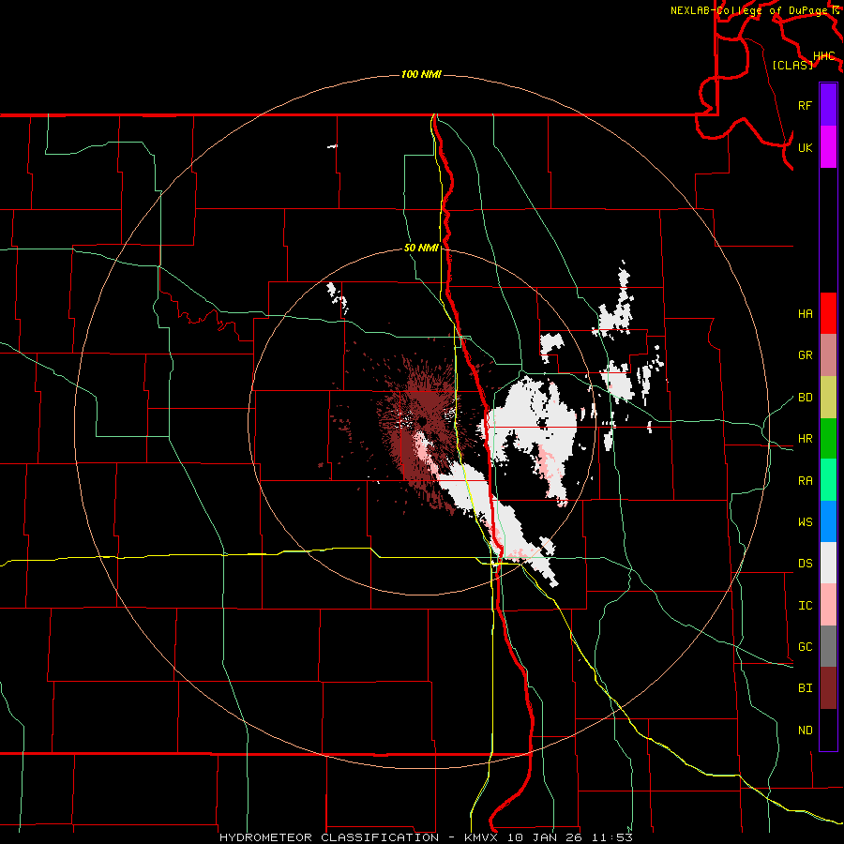
Task: Click the ND black legend swatch
Action: pyautogui.click(x=828, y=730)
